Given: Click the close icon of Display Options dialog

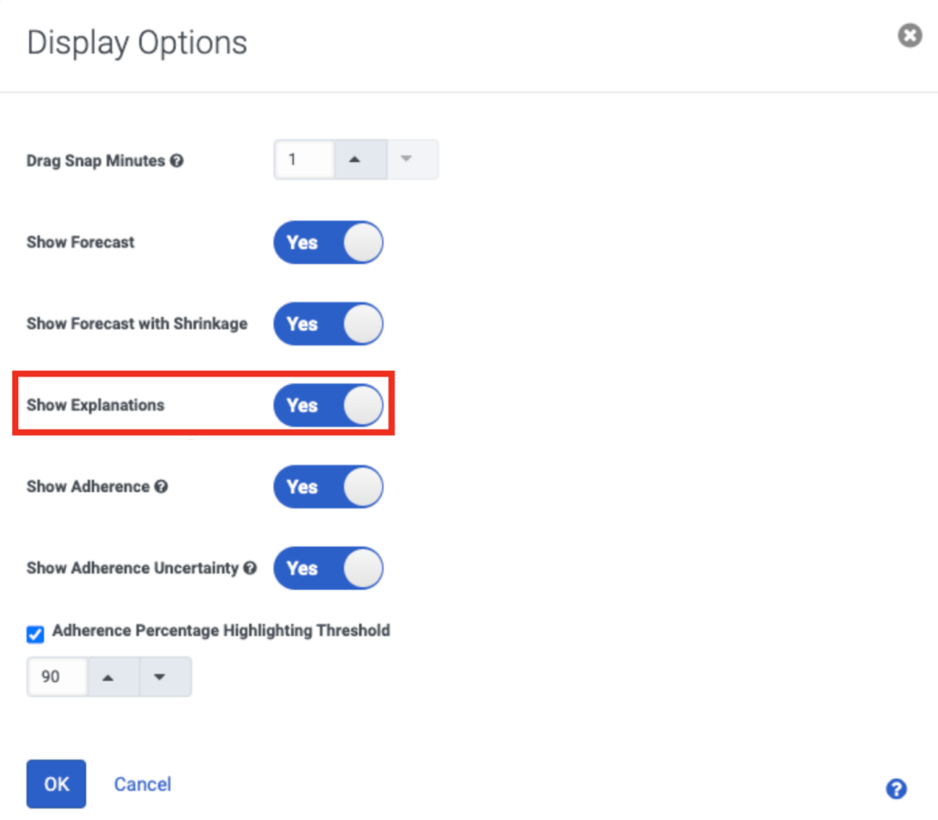Looking at the screenshot, I should pos(910,36).
